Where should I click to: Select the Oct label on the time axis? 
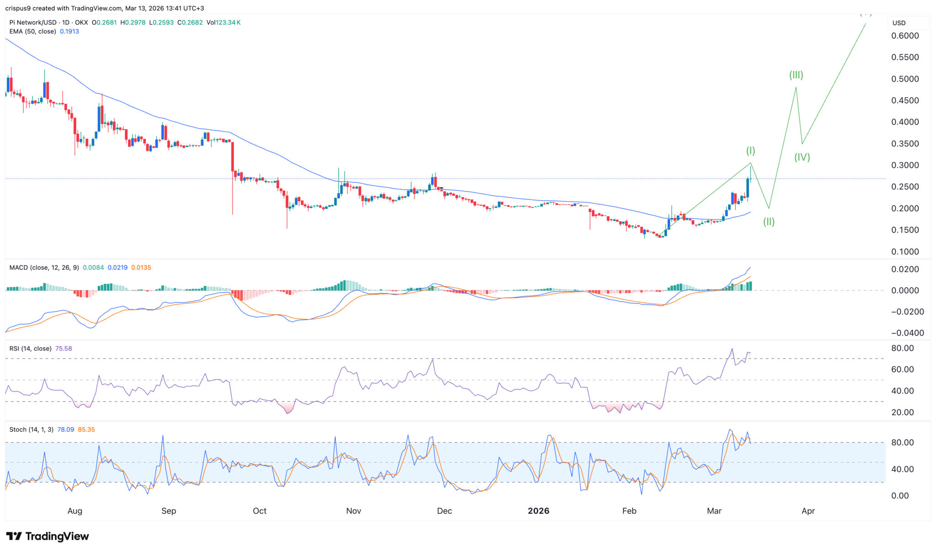pos(260,511)
